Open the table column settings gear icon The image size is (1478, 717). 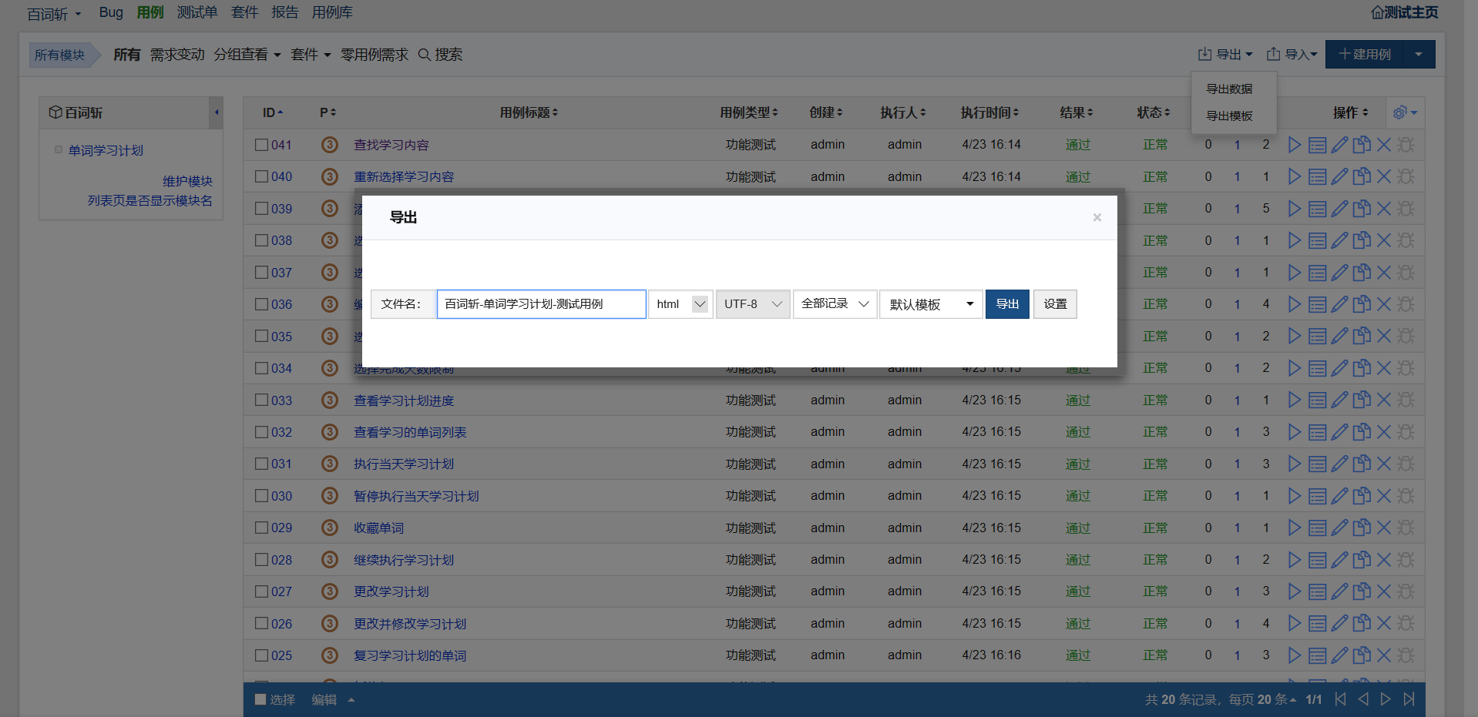click(x=1404, y=112)
